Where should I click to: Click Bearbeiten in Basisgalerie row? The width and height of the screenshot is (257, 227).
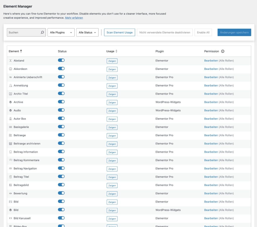point(211,127)
